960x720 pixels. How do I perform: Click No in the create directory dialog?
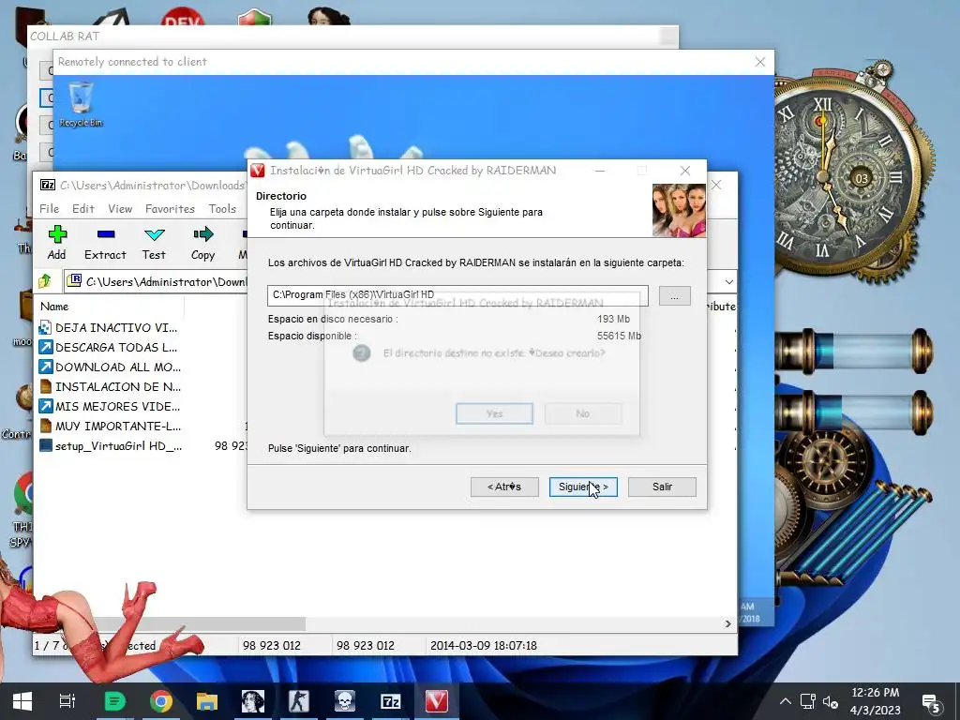[x=583, y=413]
